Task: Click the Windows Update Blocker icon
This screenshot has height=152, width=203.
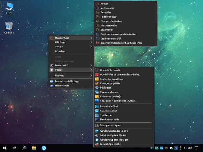Action: coord(97,135)
